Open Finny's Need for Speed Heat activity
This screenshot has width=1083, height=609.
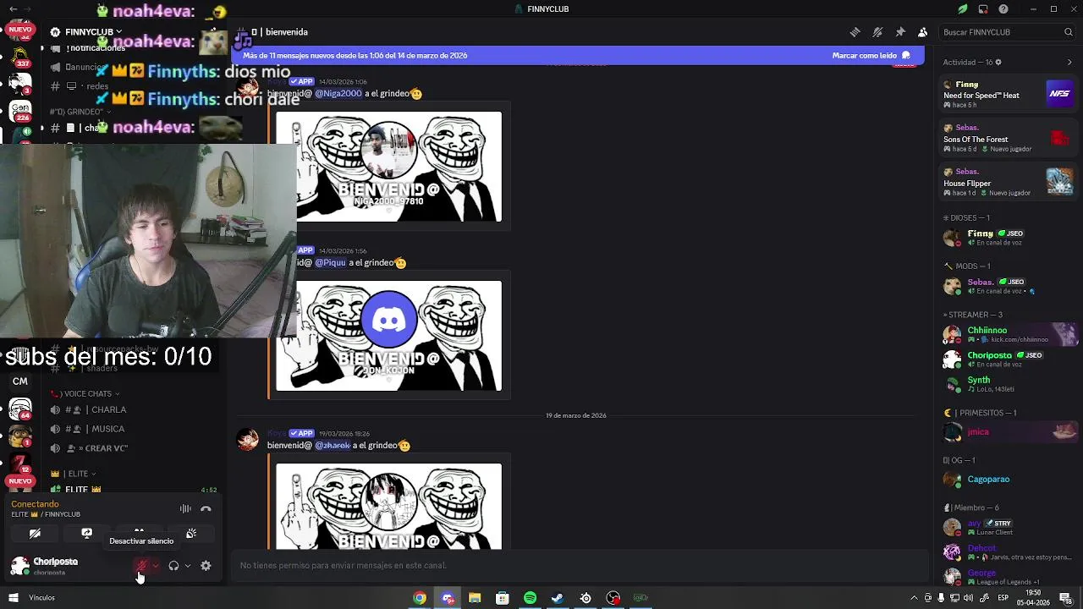(x=1009, y=95)
